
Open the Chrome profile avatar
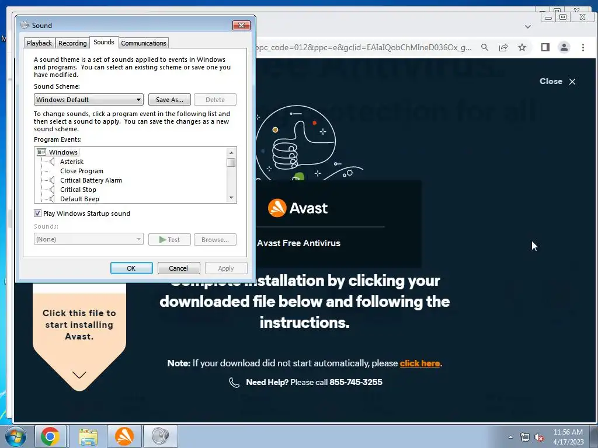[x=564, y=47]
